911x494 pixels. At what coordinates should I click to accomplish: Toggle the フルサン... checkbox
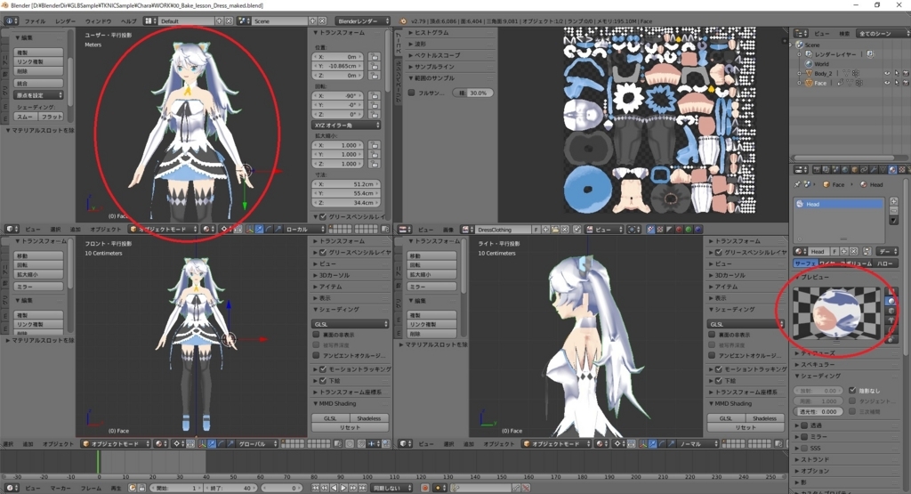point(412,93)
